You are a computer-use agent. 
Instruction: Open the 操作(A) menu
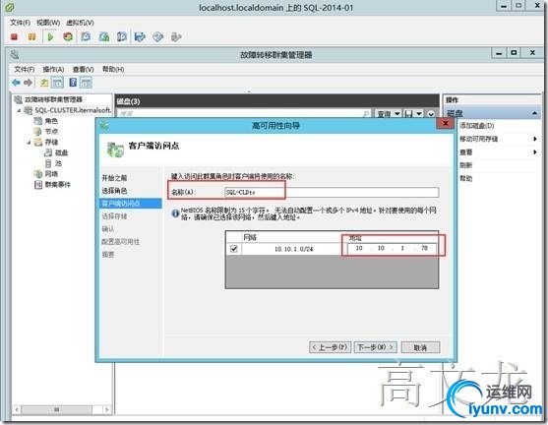click(x=53, y=69)
